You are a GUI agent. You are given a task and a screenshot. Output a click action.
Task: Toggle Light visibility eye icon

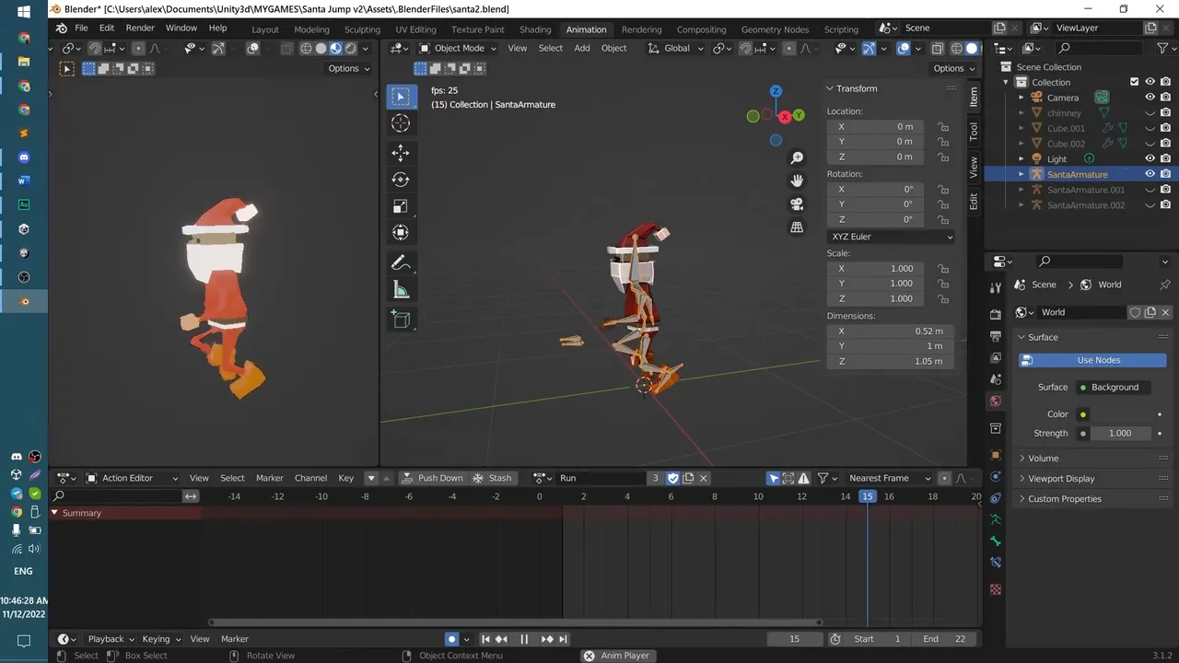[x=1150, y=158]
